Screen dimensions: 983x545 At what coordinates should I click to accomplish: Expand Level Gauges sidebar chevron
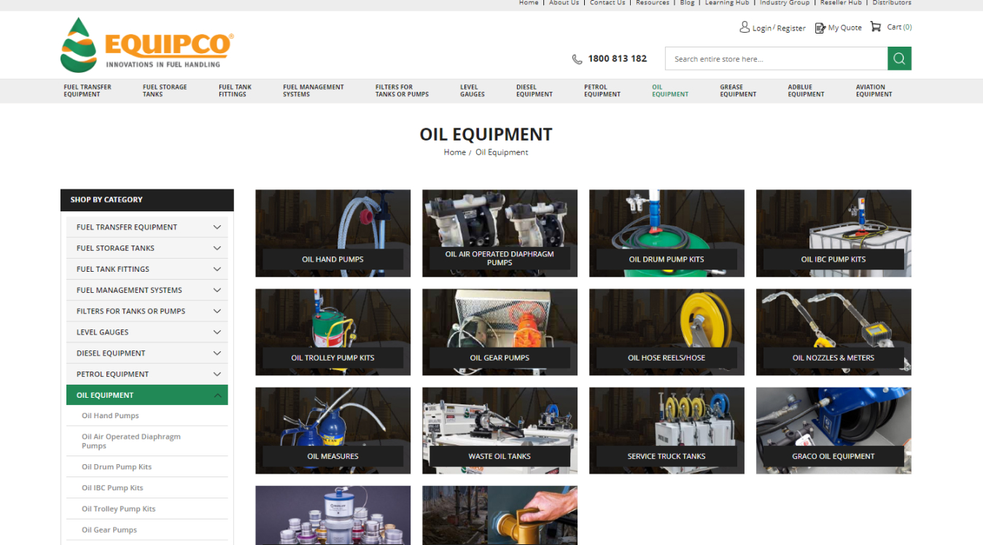(217, 332)
